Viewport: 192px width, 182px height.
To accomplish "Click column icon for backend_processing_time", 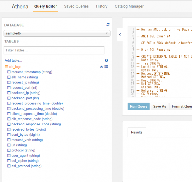I will (x=9, y=109).
